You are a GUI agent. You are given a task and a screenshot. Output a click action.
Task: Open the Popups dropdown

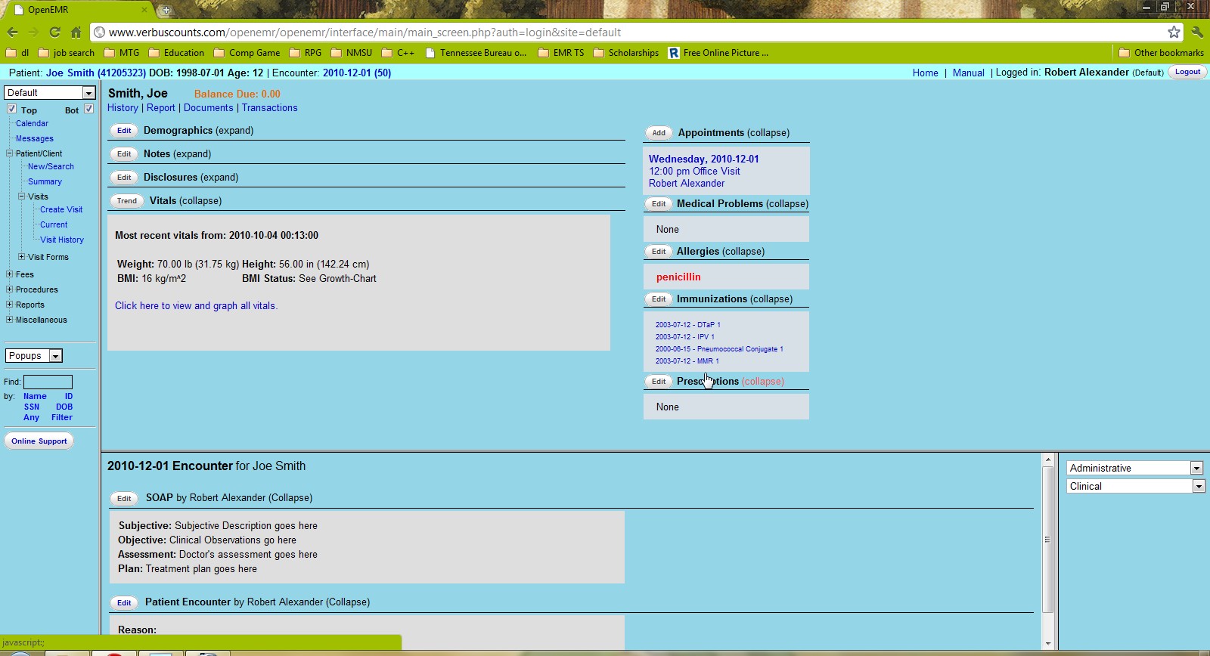coord(34,356)
